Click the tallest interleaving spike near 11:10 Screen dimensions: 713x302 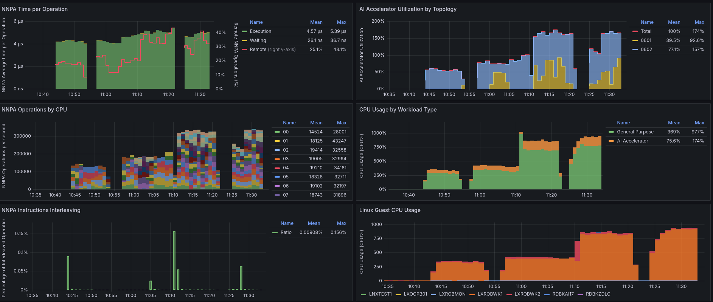[x=174, y=260]
